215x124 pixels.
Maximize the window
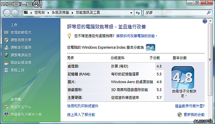tap(197, 3)
